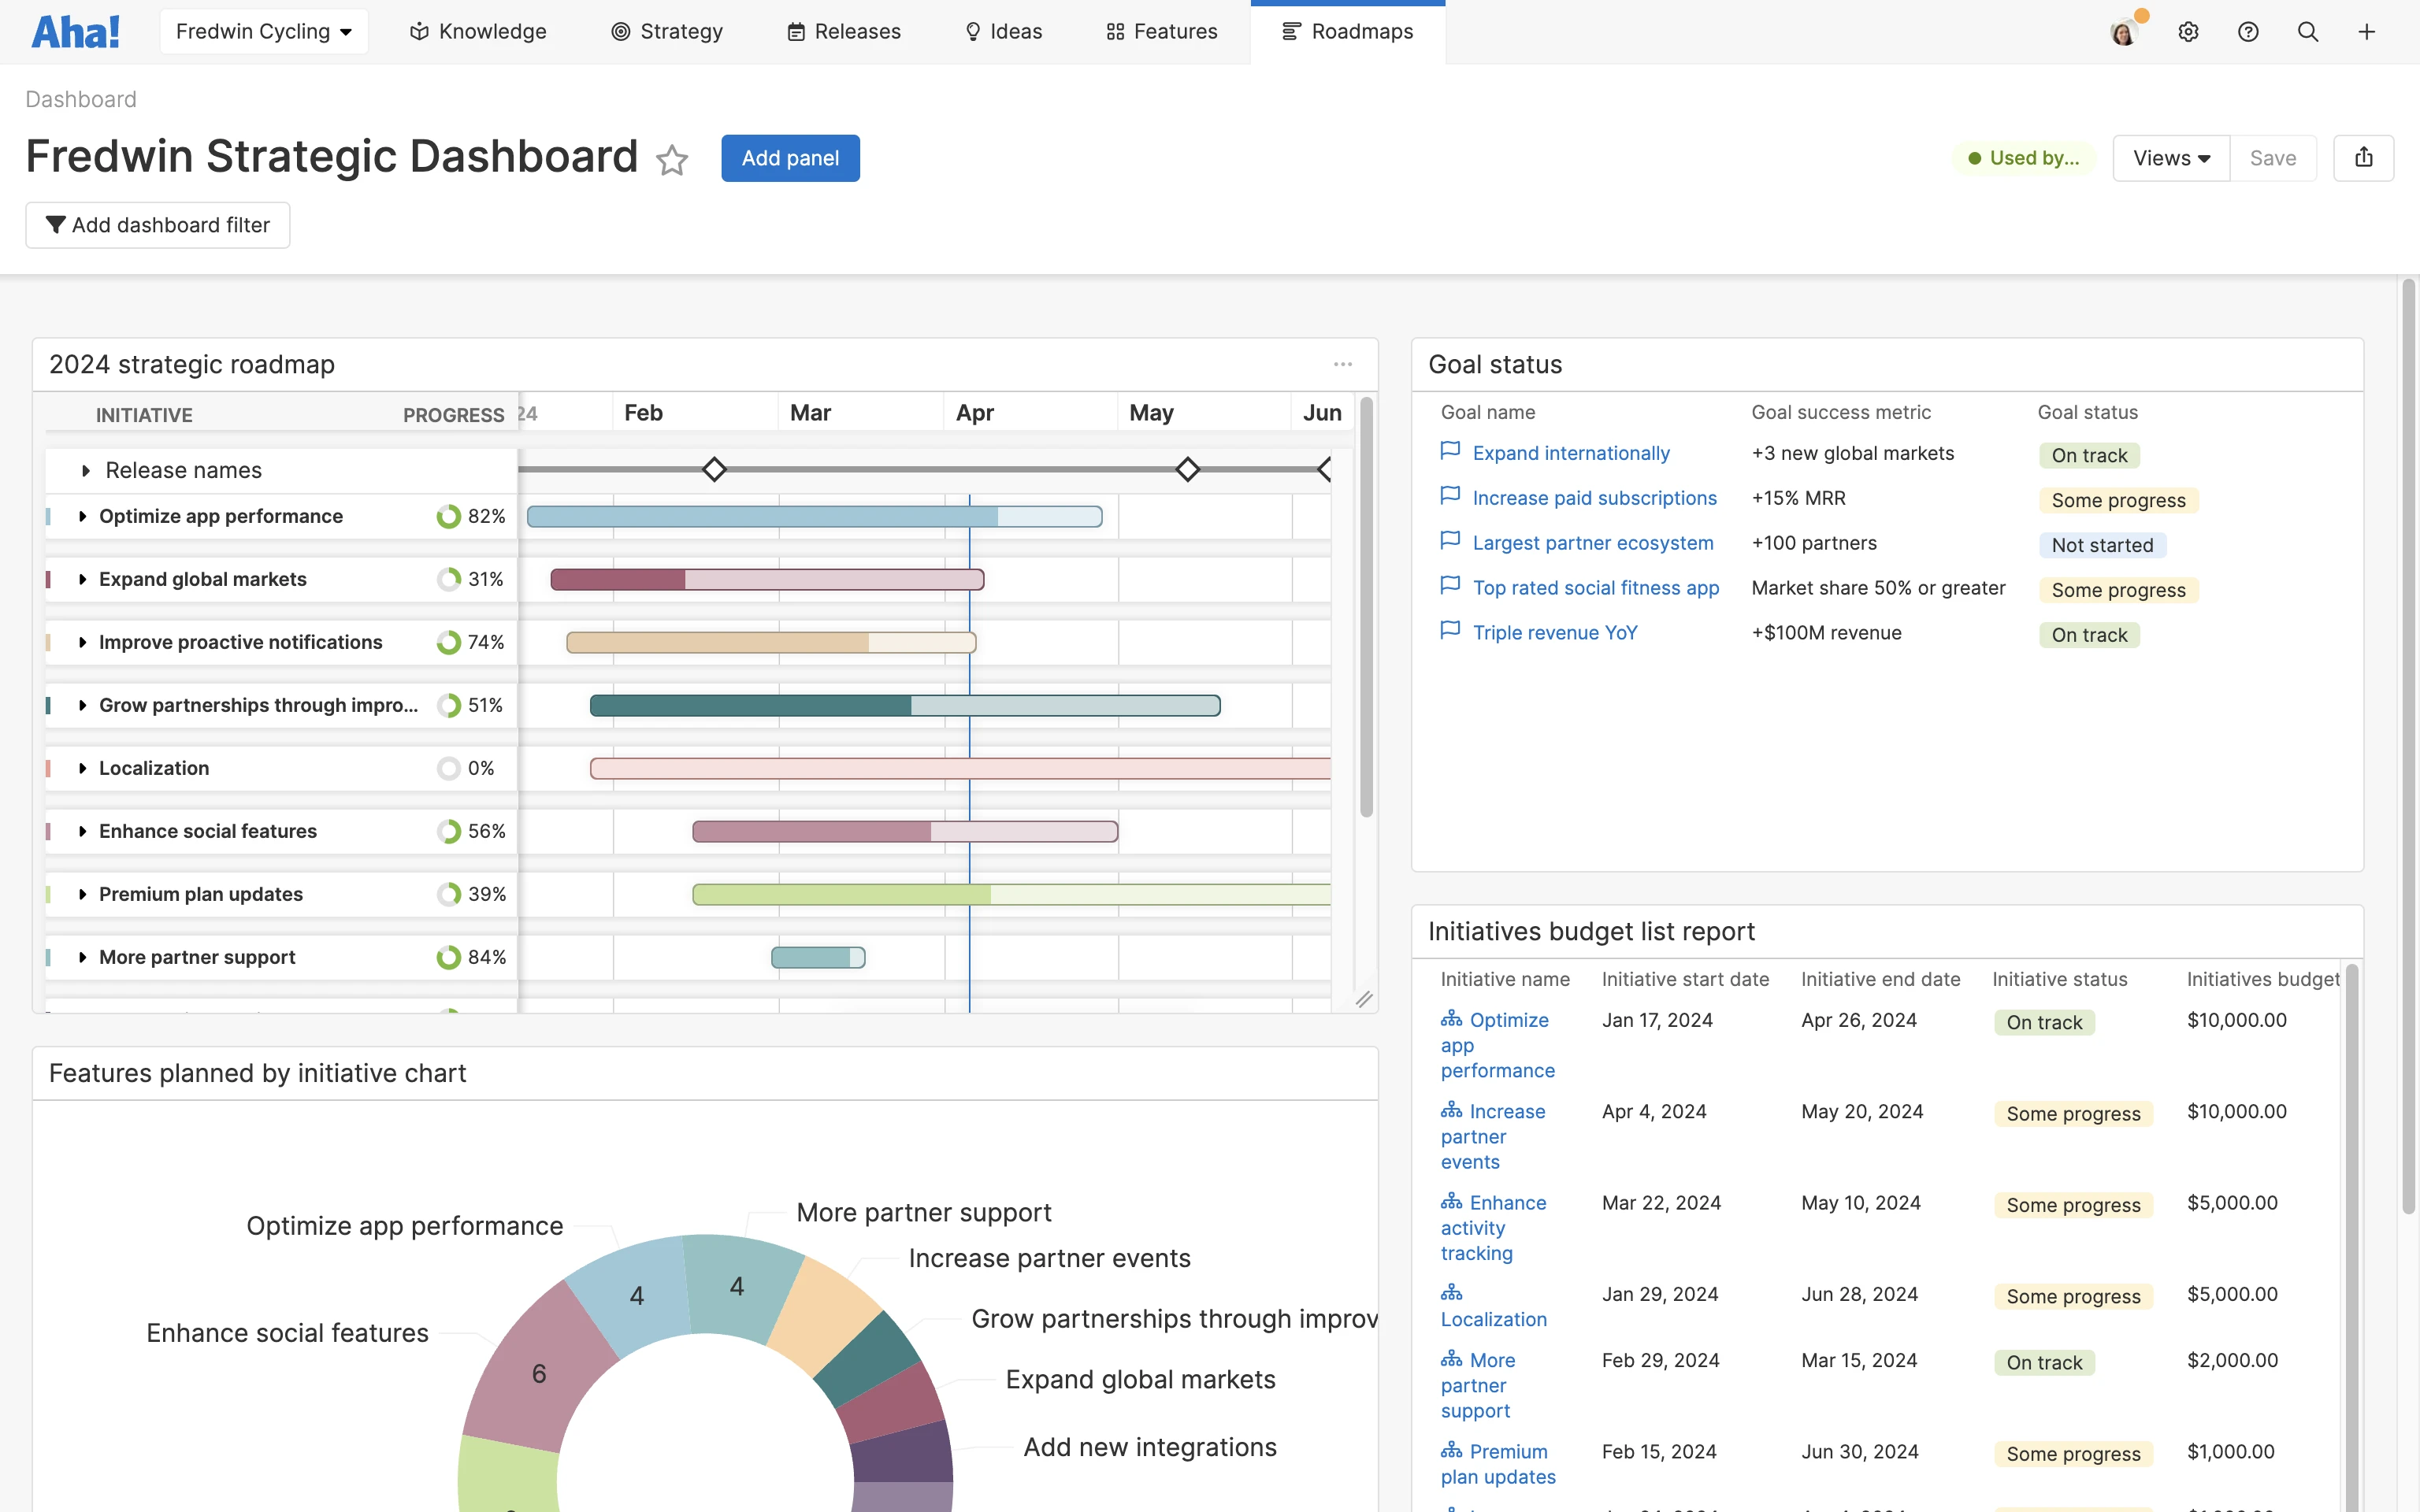The width and height of the screenshot is (2420, 1512).
Task: Star the Fredwin Strategic Dashboard
Action: (672, 160)
